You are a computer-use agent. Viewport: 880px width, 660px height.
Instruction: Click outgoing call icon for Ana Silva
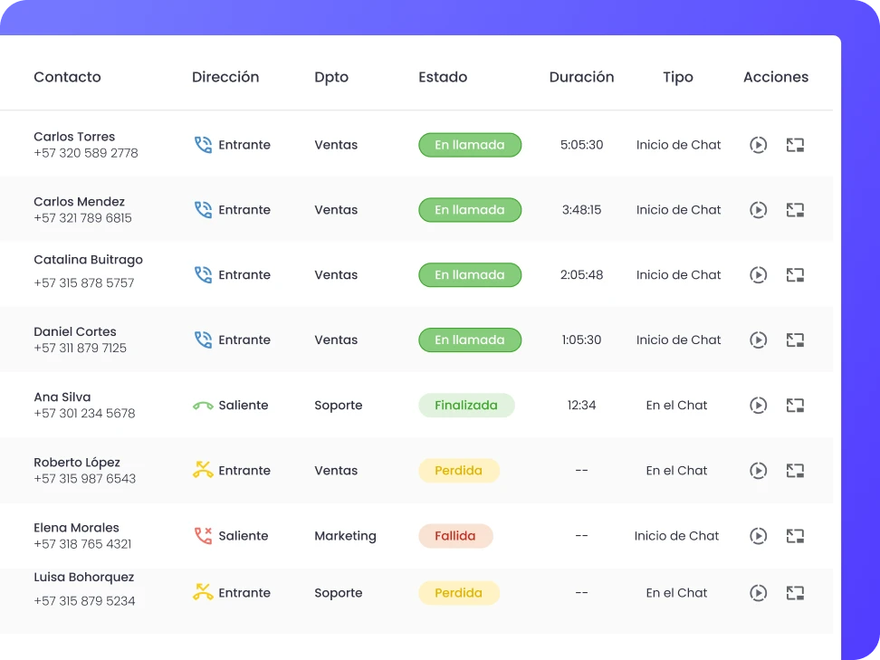tap(203, 406)
